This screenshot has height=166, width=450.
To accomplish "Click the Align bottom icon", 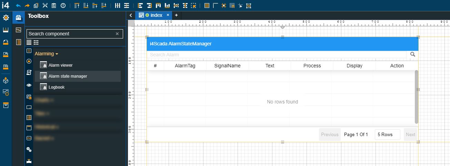I will pos(167,5).
